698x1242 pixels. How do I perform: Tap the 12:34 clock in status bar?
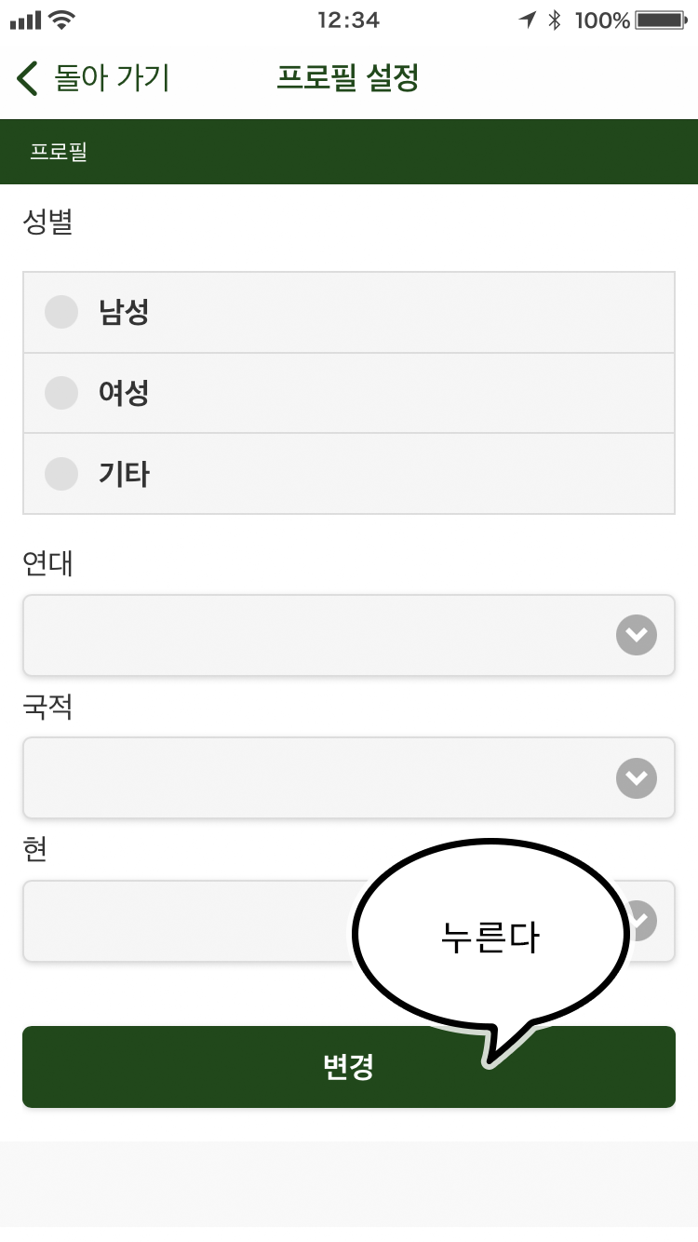pyautogui.click(x=348, y=20)
